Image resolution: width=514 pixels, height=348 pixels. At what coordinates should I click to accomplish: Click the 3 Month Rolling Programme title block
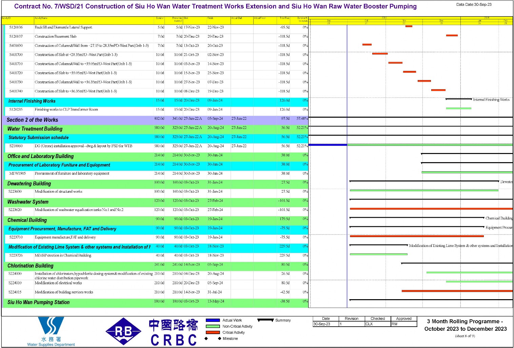tap(465, 325)
